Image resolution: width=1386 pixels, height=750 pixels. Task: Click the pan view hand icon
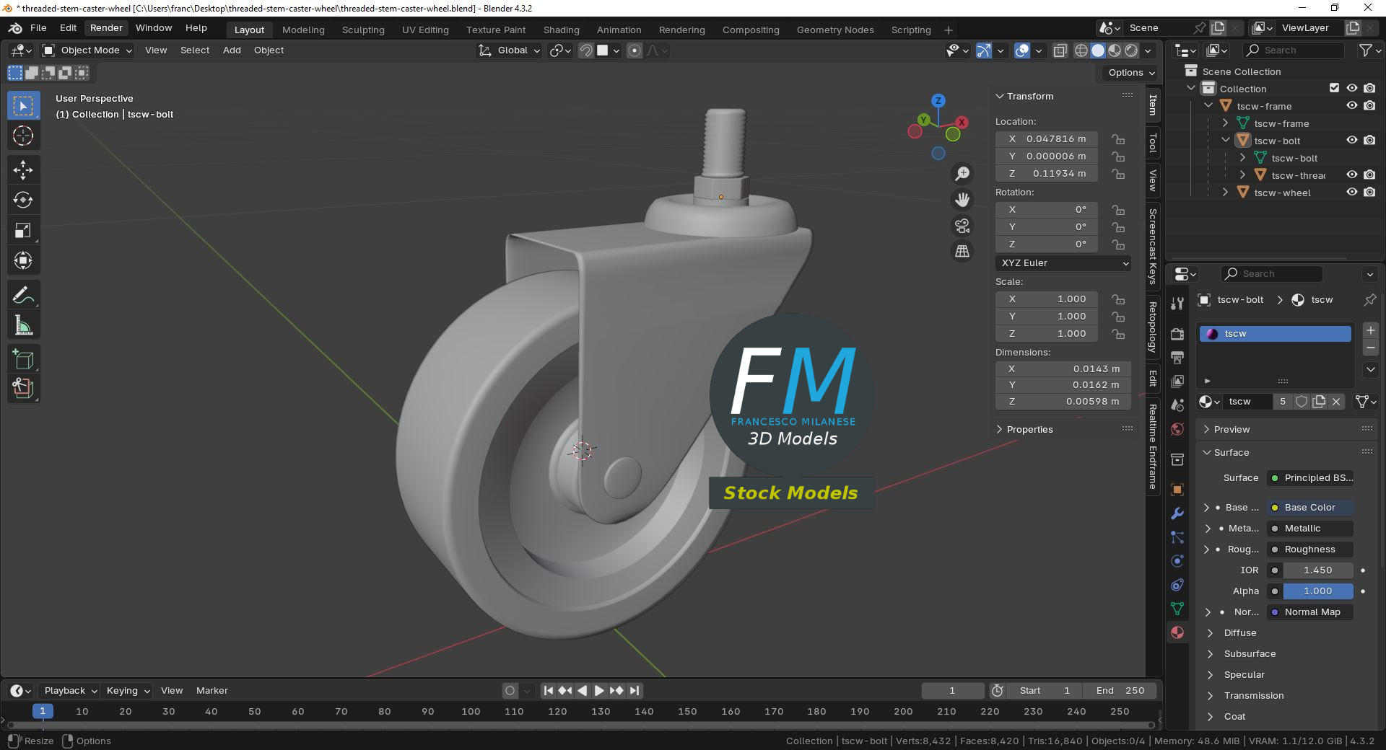click(962, 200)
